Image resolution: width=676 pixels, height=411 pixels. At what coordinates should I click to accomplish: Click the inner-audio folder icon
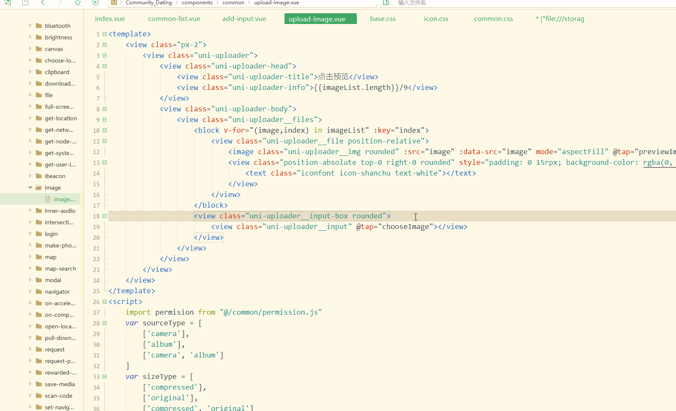tap(39, 211)
